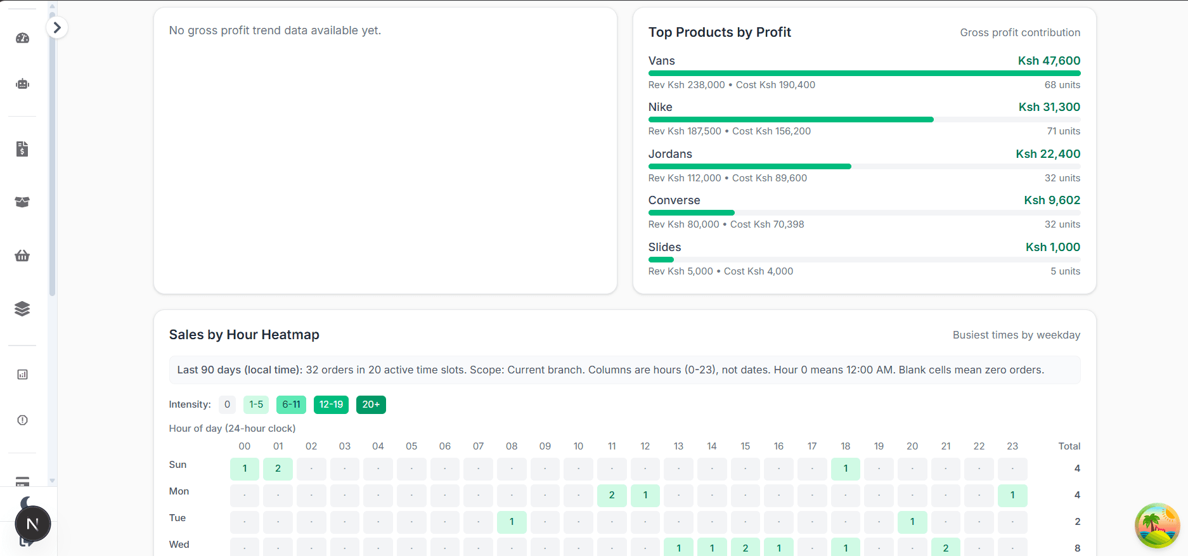
Task: Click the Tuesday hour 20 heatmap cell
Action: tap(912, 522)
